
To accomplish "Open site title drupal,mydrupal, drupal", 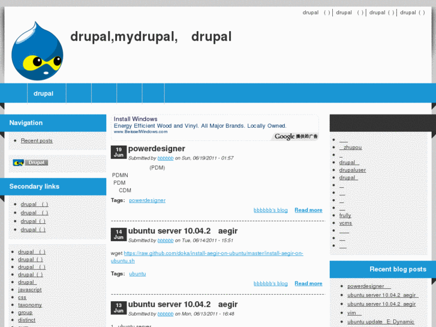I will [x=151, y=37].
